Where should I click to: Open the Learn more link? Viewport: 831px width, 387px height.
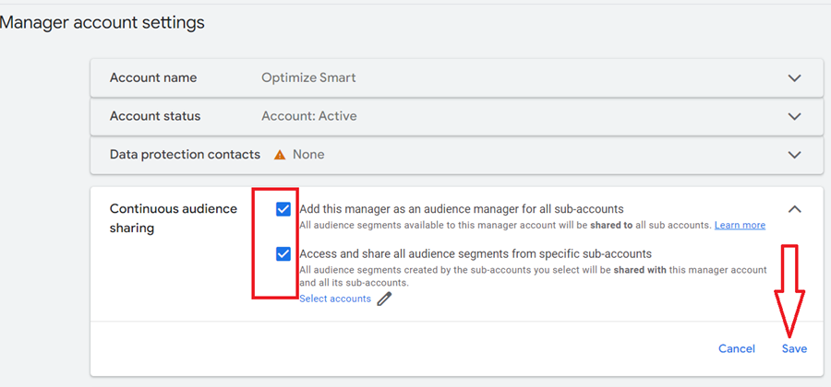tap(740, 225)
